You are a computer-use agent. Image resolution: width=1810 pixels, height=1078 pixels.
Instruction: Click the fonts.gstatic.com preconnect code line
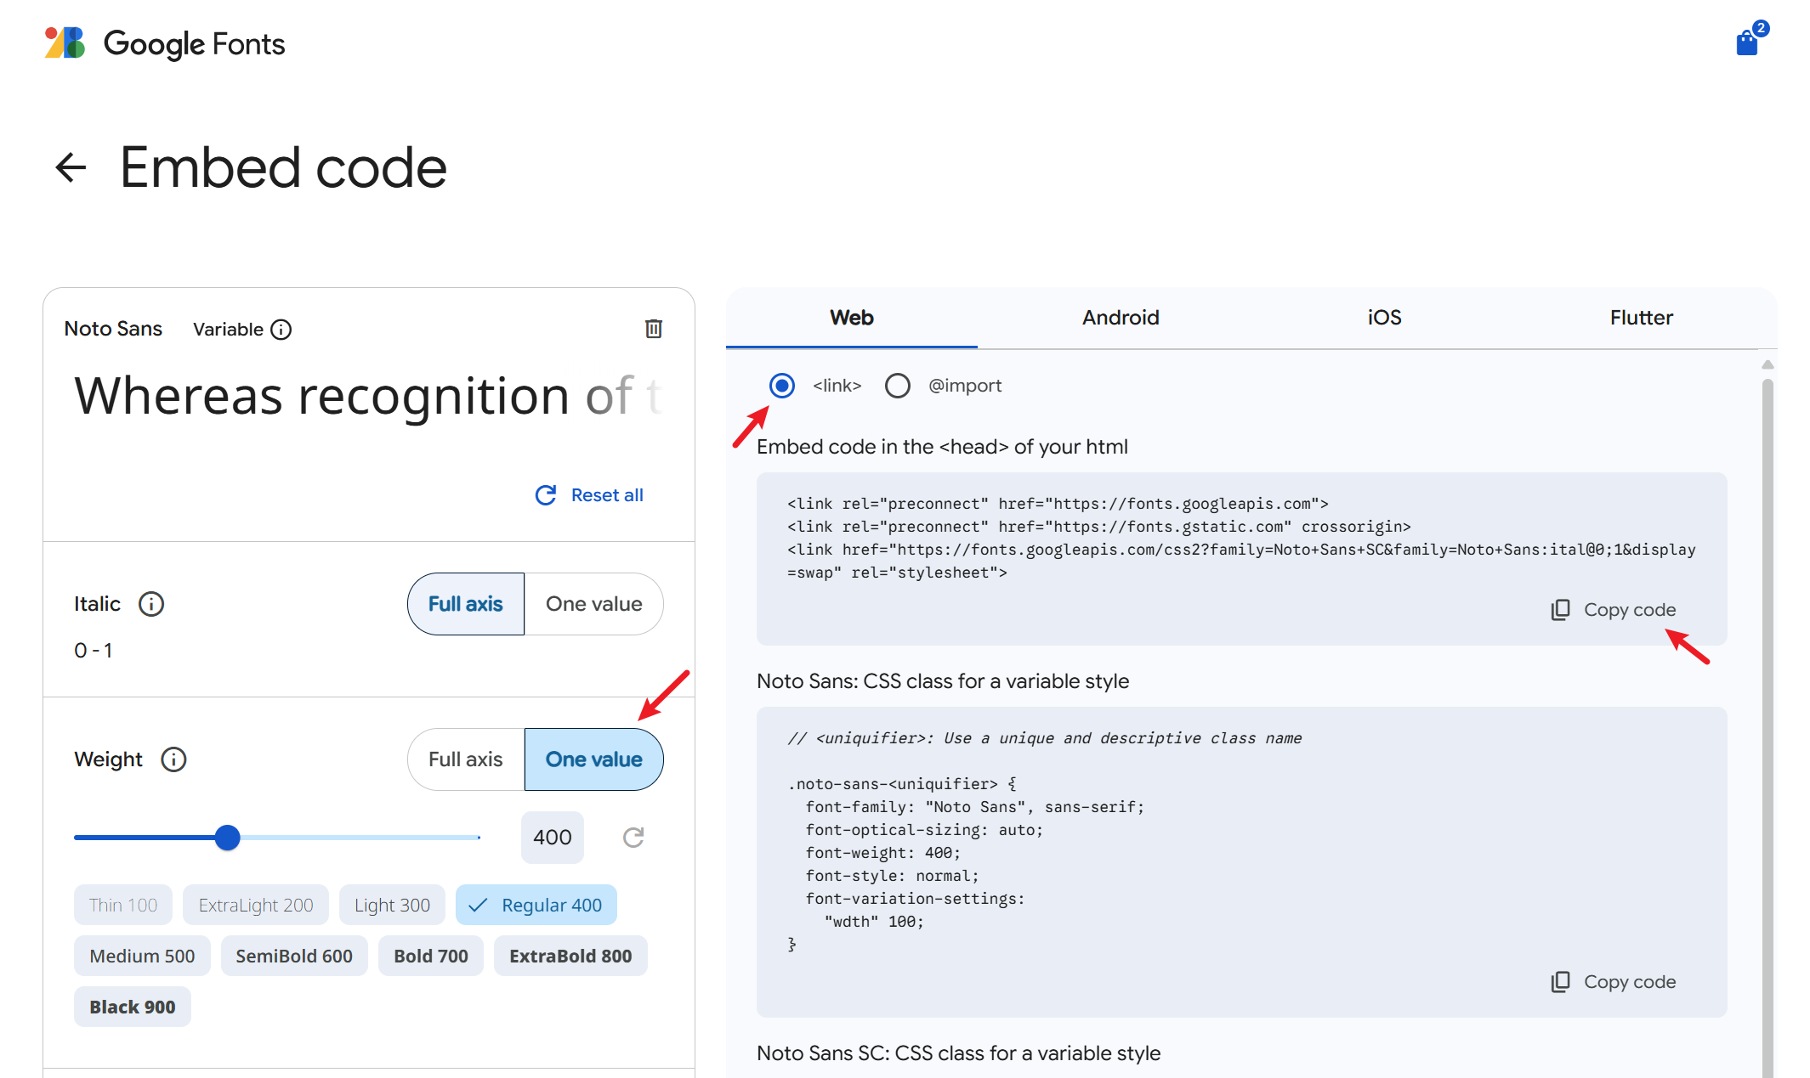pos(1098,527)
